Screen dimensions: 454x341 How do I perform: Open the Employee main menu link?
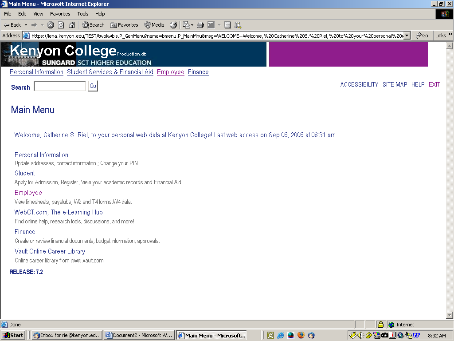pos(28,193)
